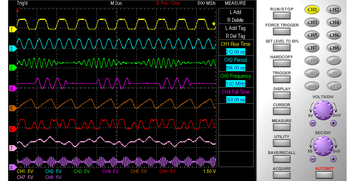Decrease SEC/DIV with the minus button

(313, 159)
